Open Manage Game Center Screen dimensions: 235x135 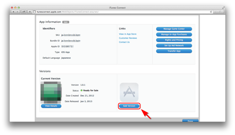click(174, 29)
